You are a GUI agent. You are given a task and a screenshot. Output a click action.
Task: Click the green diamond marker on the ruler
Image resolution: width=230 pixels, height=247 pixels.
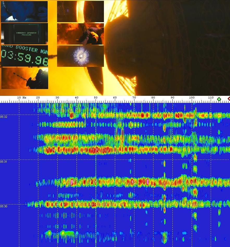pyautogui.click(x=219, y=99)
